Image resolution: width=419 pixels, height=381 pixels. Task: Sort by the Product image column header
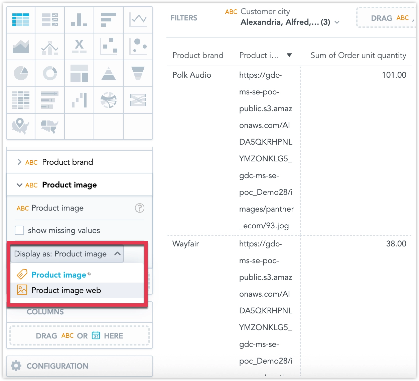[259, 55]
